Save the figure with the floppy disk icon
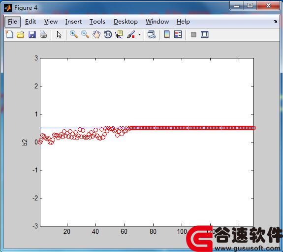This screenshot has height=252, width=283. pyautogui.click(x=32, y=34)
